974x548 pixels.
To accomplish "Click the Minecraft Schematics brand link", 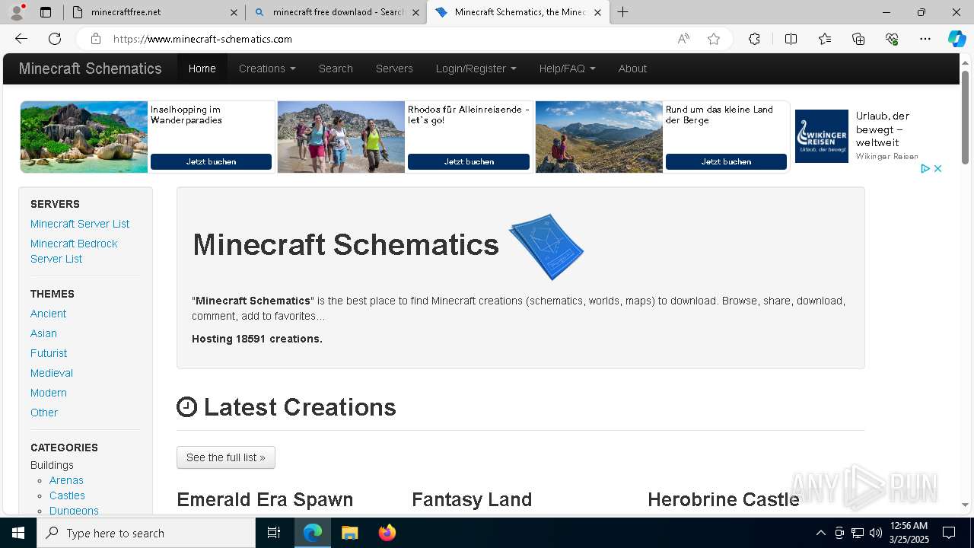I will (90, 68).
